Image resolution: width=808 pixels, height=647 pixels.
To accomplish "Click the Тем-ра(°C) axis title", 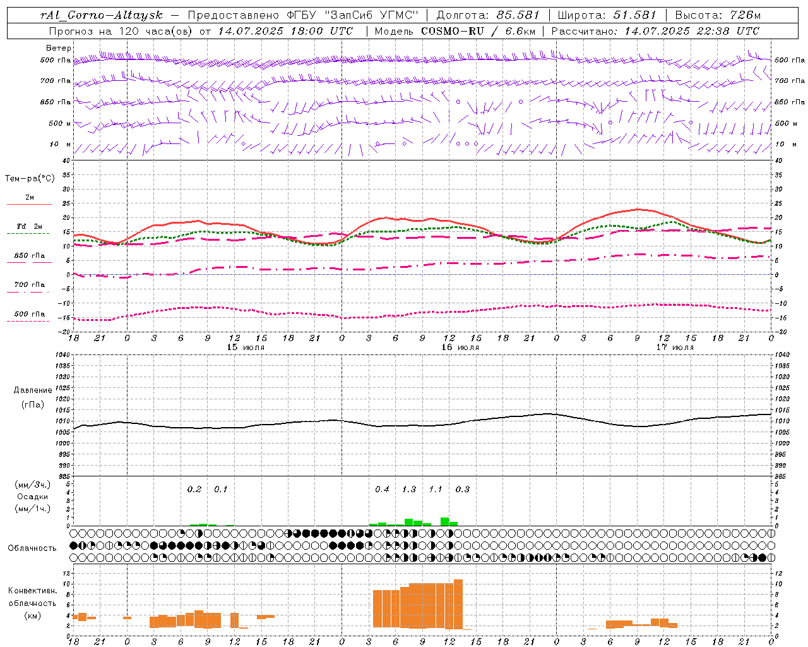I will (30, 179).
